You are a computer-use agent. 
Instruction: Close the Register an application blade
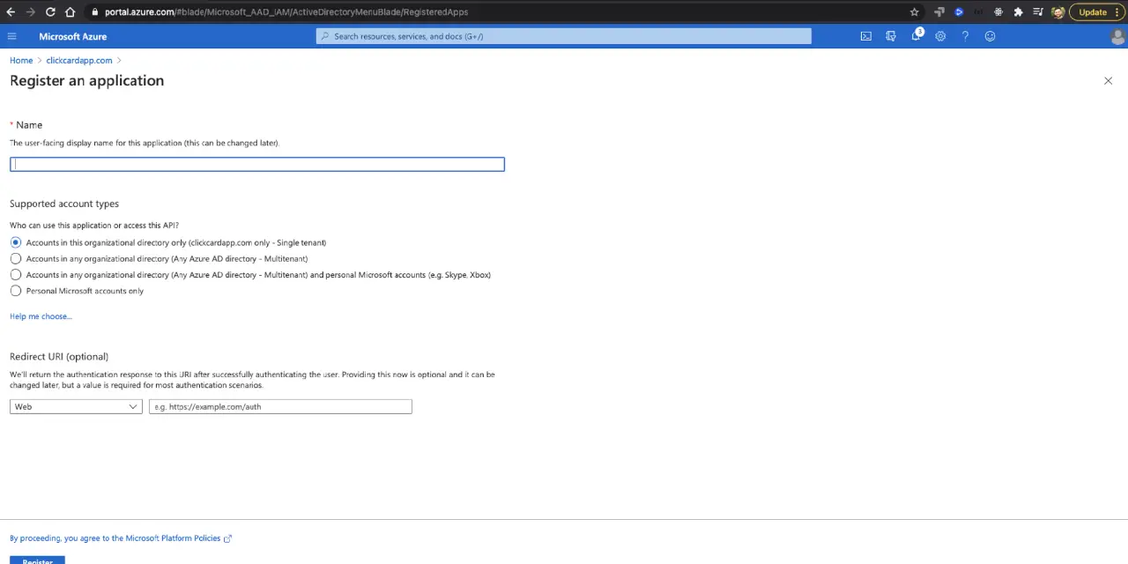[x=1108, y=80]
